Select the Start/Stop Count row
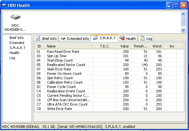 (x=109, y=60)
